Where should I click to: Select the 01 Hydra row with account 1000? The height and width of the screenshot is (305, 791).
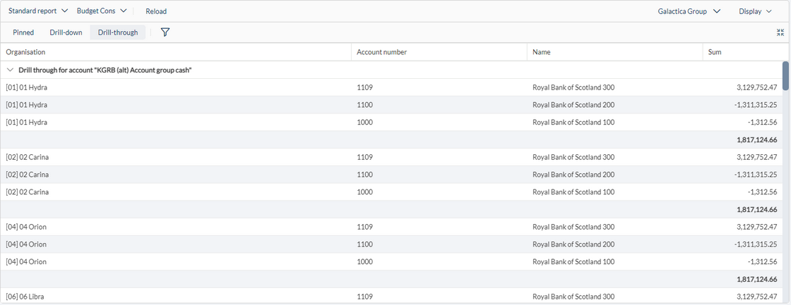[x=391, y=123]
